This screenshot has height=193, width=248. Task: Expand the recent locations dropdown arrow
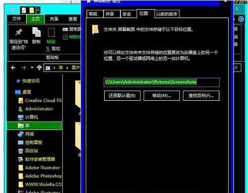point(32,68)
